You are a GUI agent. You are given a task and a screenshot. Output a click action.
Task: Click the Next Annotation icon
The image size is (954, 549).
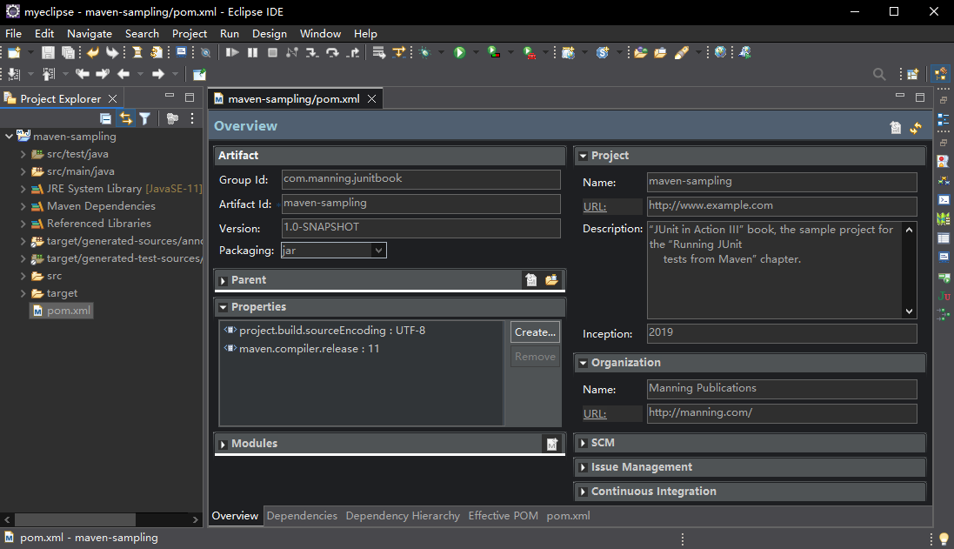tap(14, 74)
